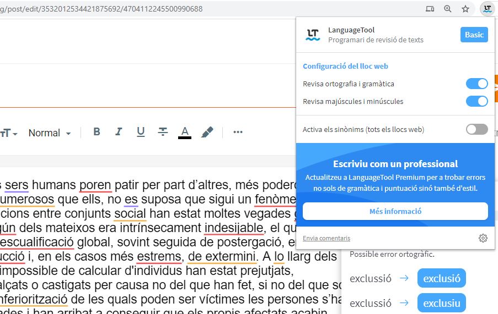Disable 'Revisa ortografia i gramàtica' switch
This screenshot has height=314, width=498.
476,84
